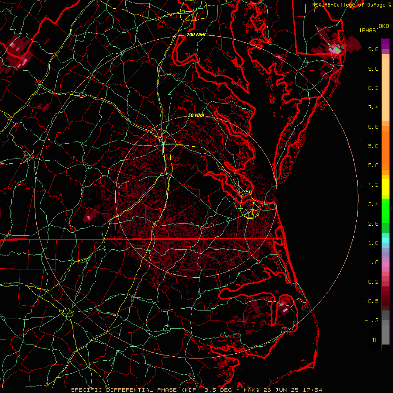Click the 1.0 legend value

tap(373, 262)
